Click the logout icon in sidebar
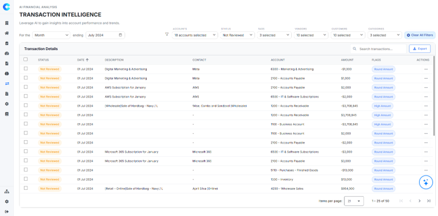 point(7,211)
